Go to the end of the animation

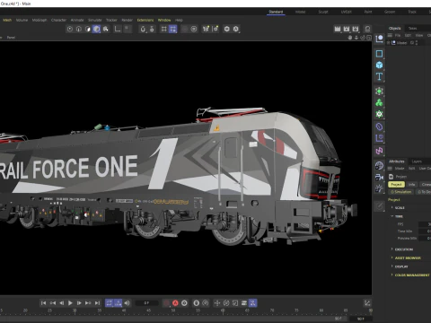(x=97, y=303)
